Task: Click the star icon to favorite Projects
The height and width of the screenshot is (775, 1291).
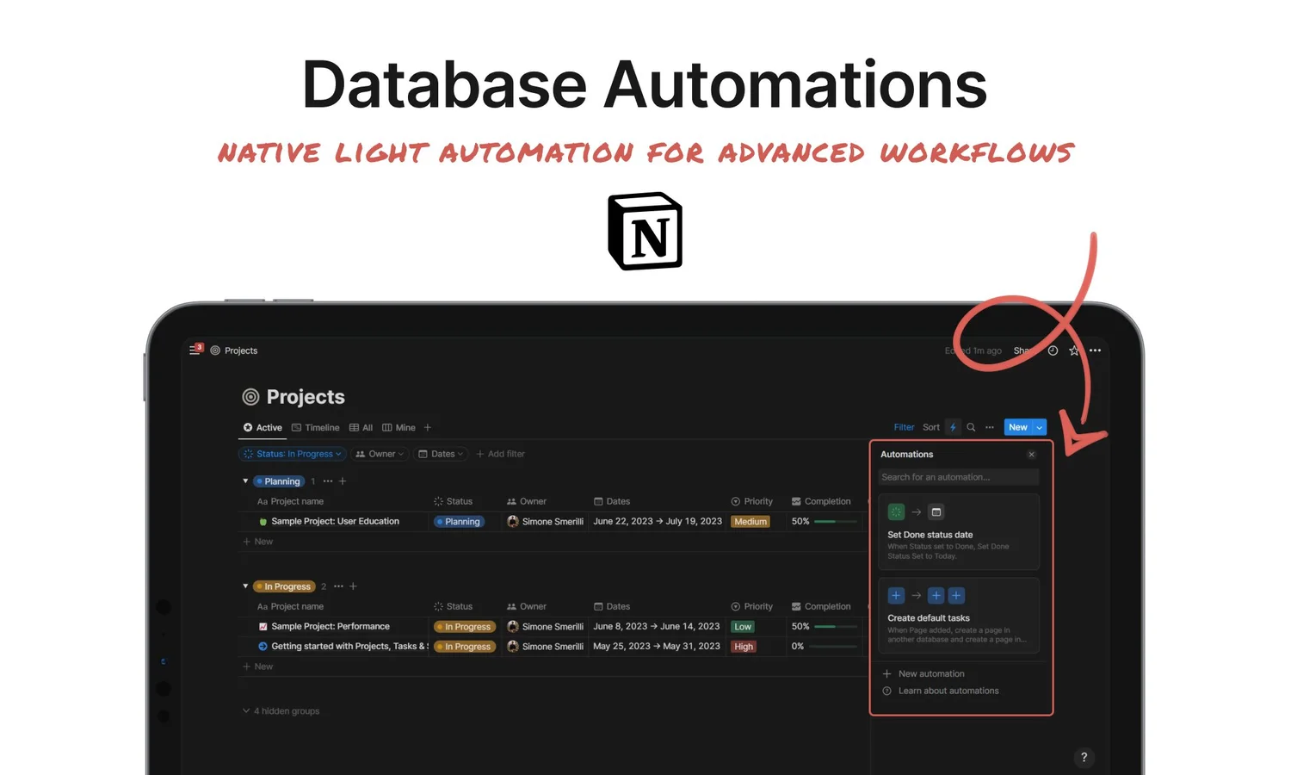Action: pos(1073,350)
